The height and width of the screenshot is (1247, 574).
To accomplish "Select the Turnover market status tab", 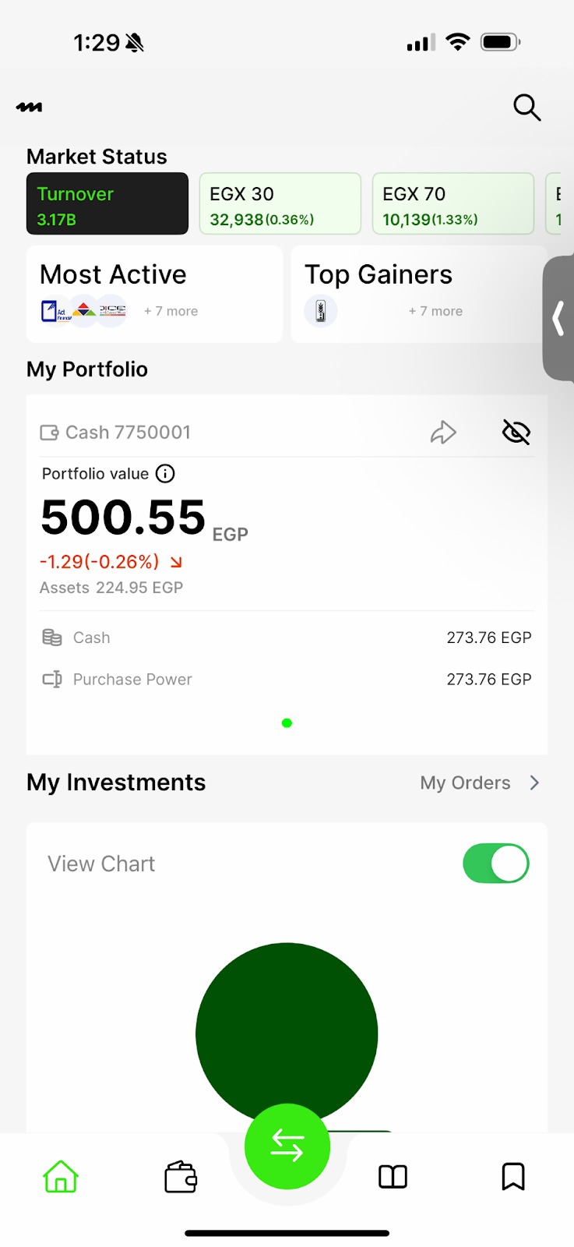I will (107, 204).
